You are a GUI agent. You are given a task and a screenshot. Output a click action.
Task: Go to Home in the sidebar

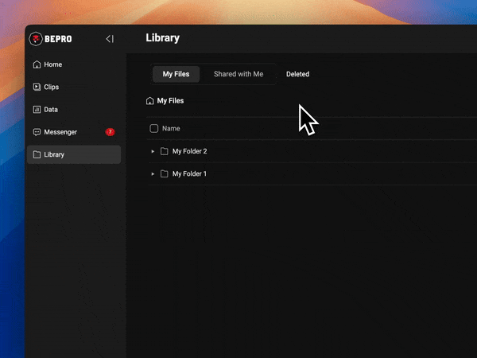[x=52, y=64]
